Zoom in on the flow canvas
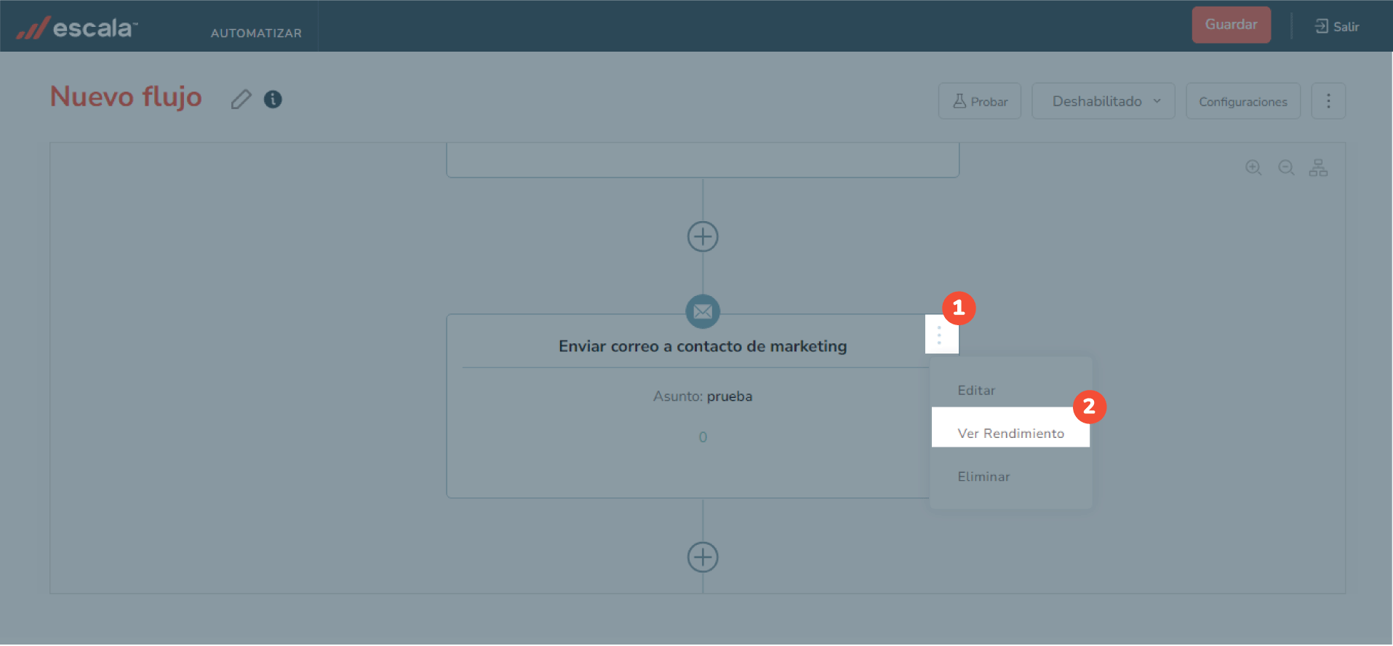This screenshot has height=646, width=1393. tap(1253, 167)
